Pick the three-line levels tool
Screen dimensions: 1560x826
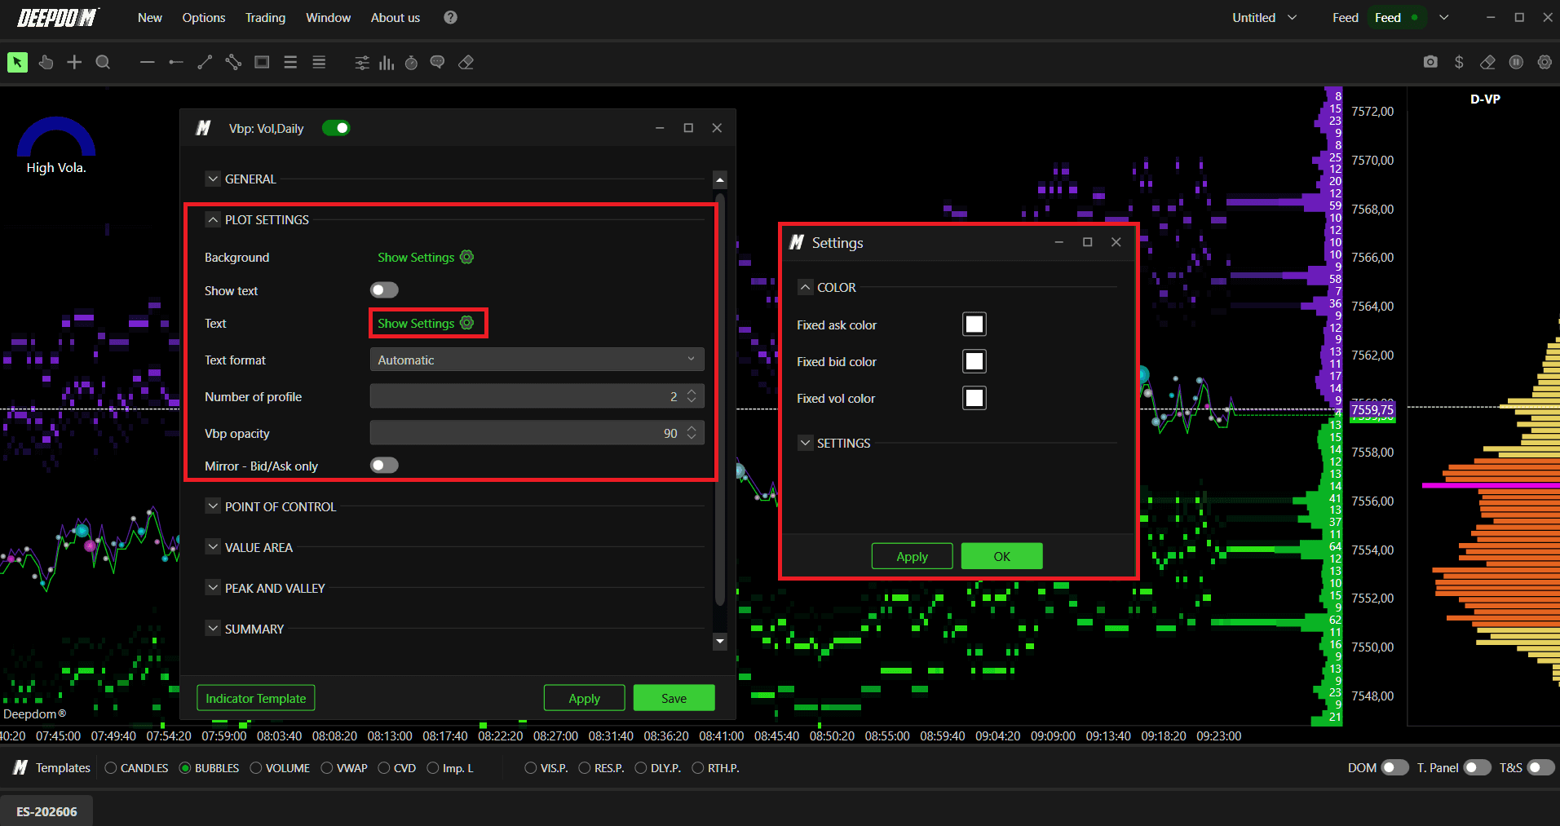(290, 62)
